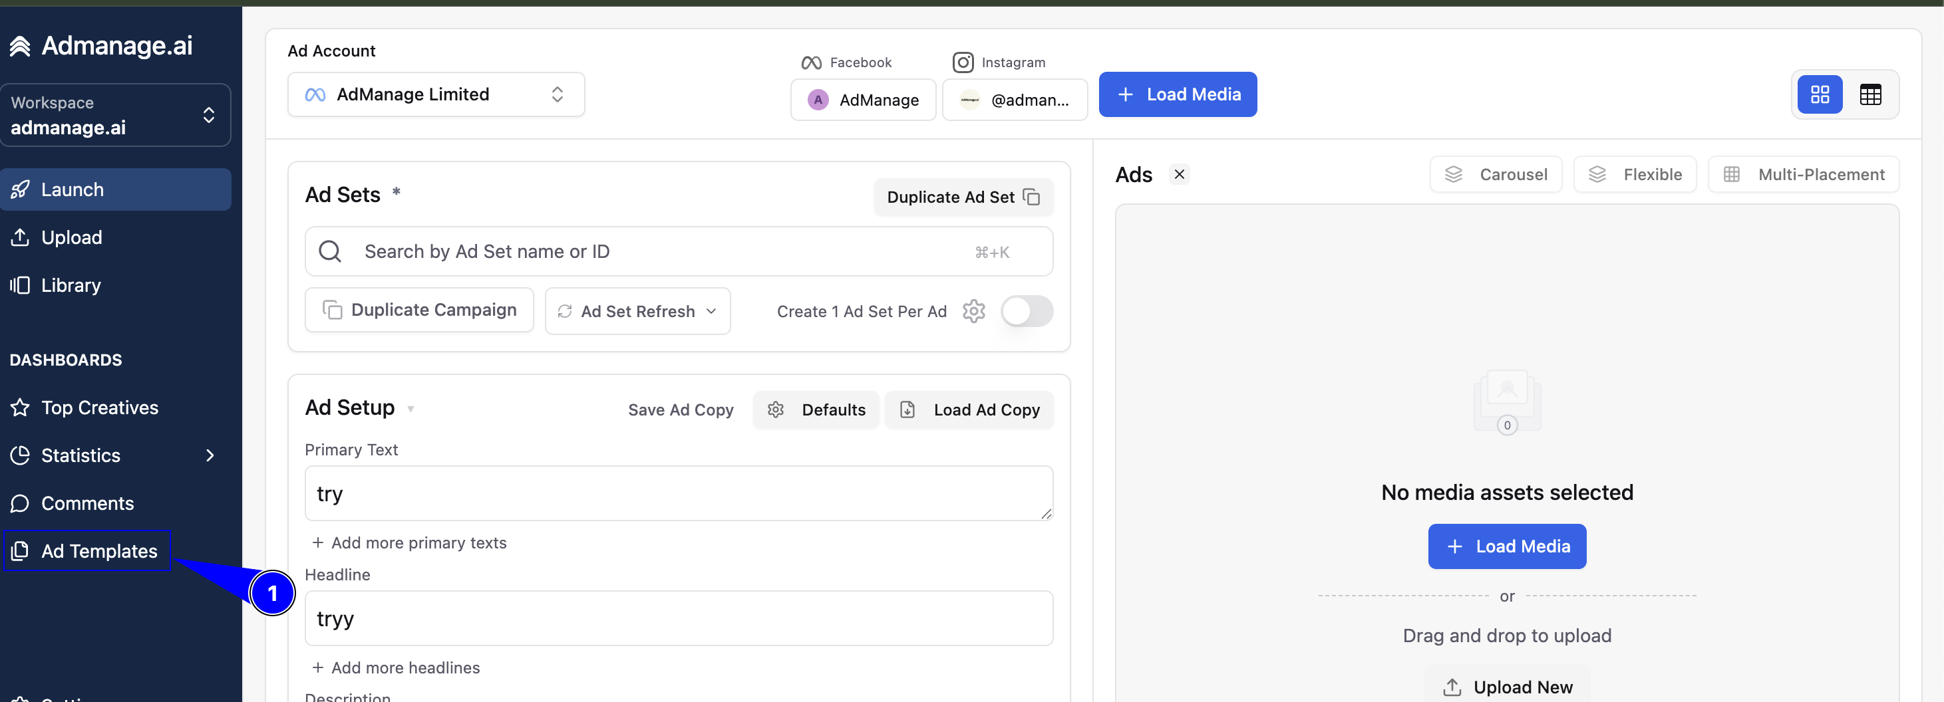Image resolution: width=1944 pixels, height=702 pixels.
Task: Collapse the Ad Setup section triangle
Action: (410, 409)
